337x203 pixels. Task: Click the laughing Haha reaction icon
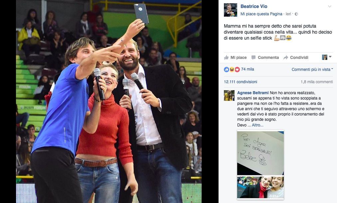click(x=232, y=69)
